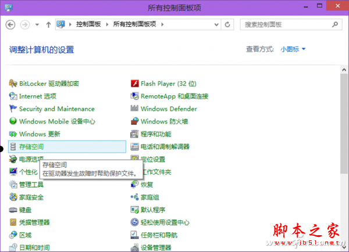Click the 搜索控制面板 search field

[291, 24]
